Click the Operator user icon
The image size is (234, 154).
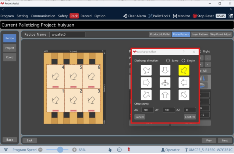(163, 150)
